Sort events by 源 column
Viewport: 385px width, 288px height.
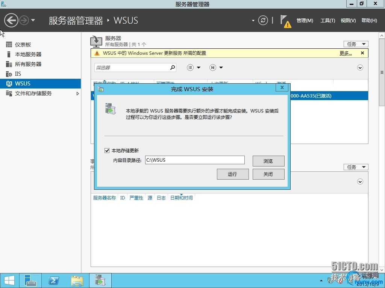[x=150, y=198]
